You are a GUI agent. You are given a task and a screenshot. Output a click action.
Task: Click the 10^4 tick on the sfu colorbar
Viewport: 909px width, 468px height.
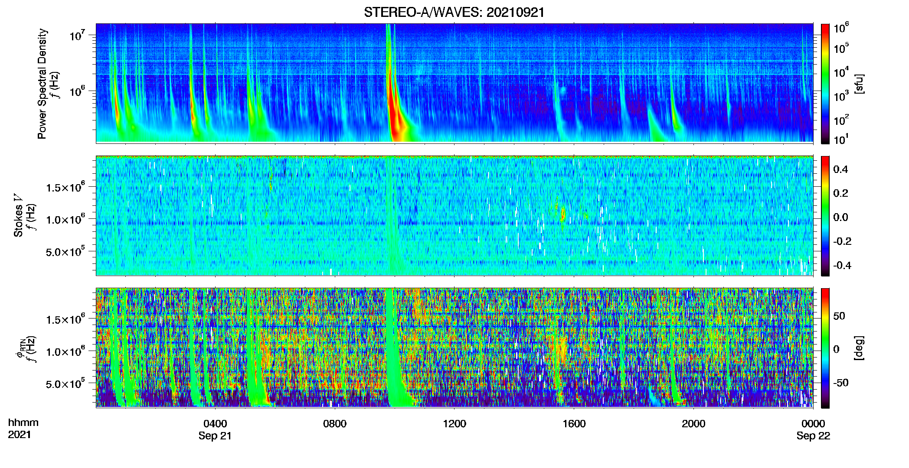point(841,72)
